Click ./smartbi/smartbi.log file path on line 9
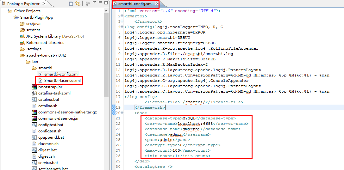Viewport: 344px width, 170px height. point(209,54)
